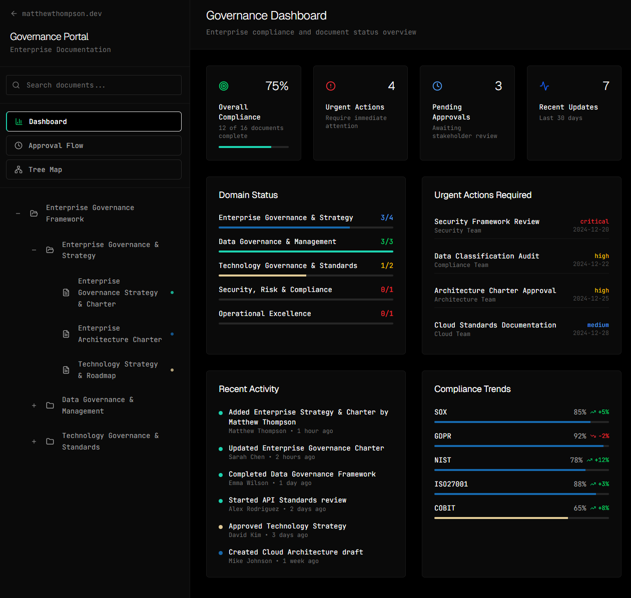Click the COBIT upward trend arrow icon

pyautogui.click(x=593, y=508)
